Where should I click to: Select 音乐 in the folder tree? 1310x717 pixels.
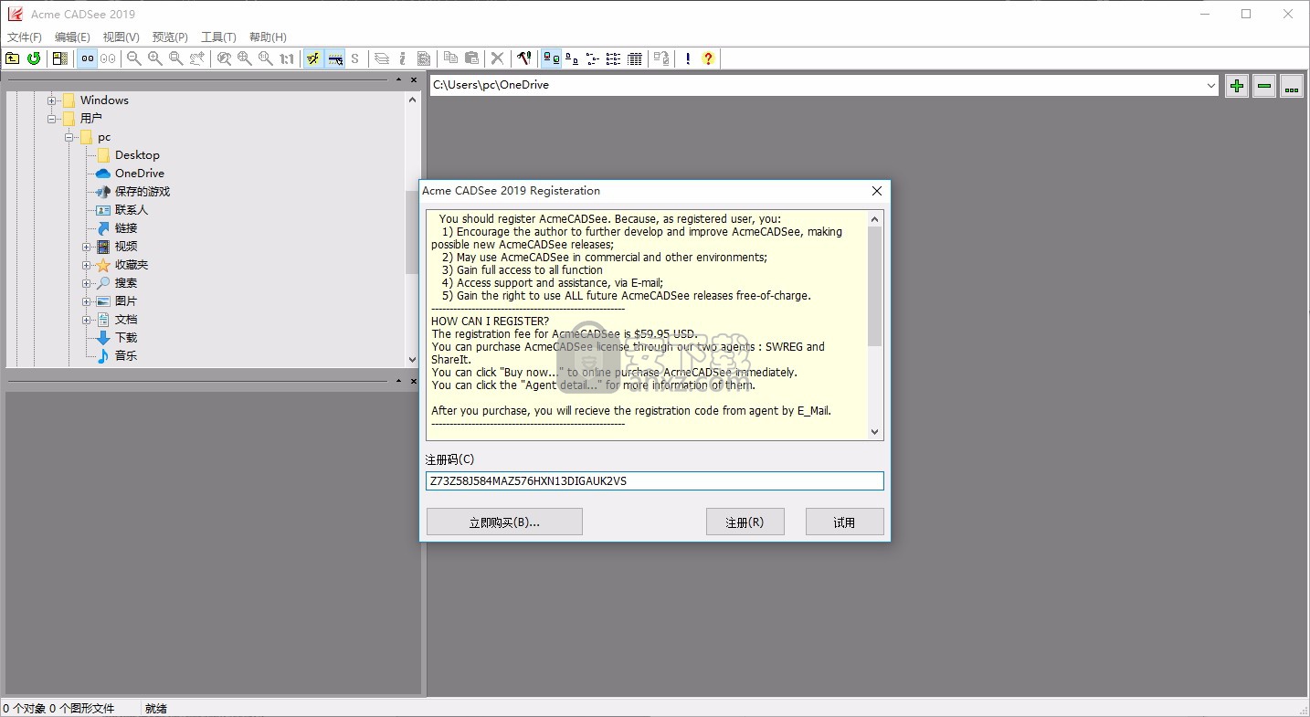pyautogui.click(x=126, y=356)
